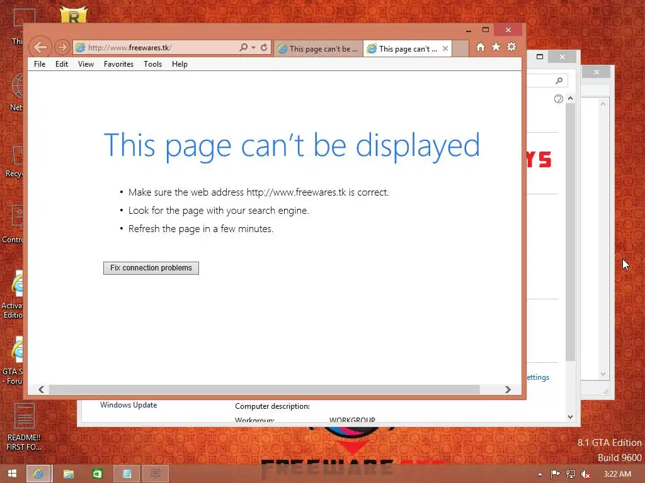Click the Fix connection problems button
645x483 pixels.
pyautogui.click(x=151, y=268)
